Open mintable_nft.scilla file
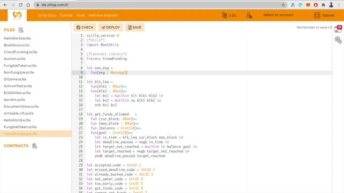344x193 pixels. pos(18,113)
